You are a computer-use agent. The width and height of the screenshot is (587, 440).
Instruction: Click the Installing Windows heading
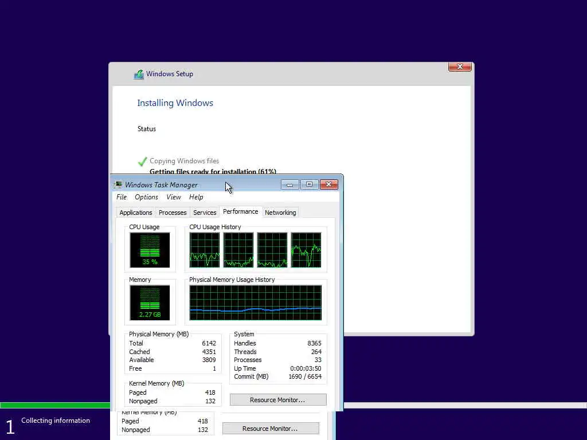click(175, 103)
